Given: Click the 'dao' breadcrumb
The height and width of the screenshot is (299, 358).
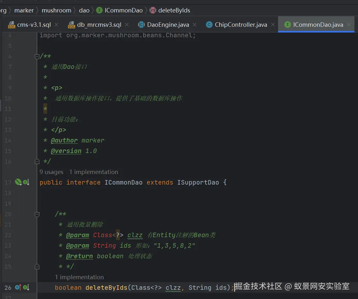Looking at the screenshot, I should pos(84,11).
